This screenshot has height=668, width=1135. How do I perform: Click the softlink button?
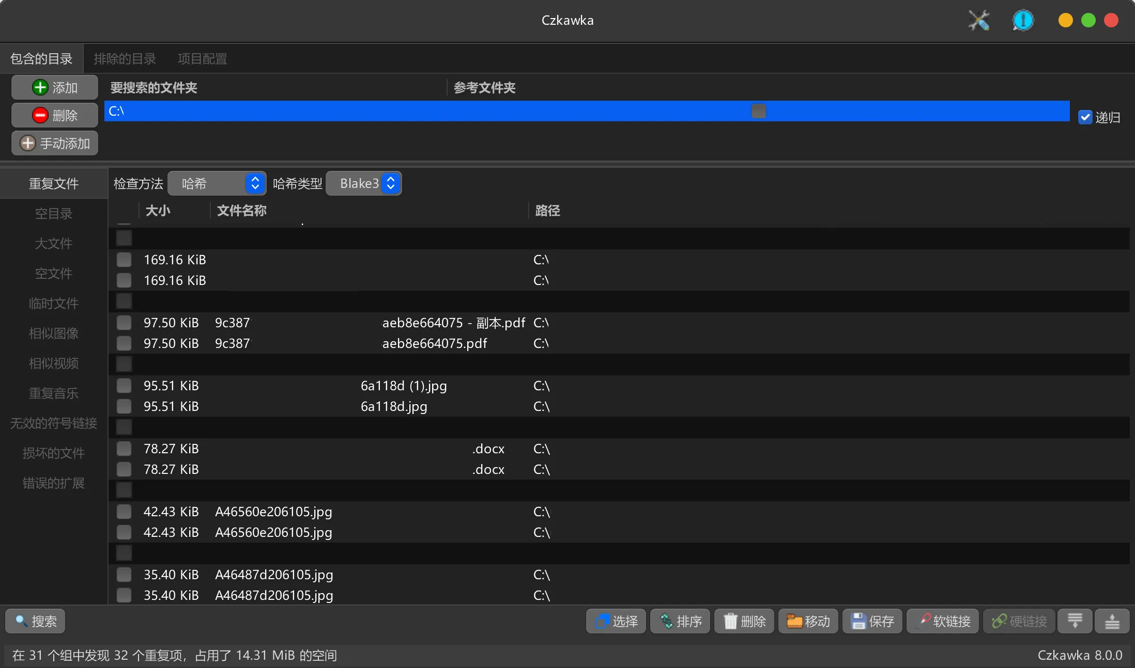(x=943, y=621)
